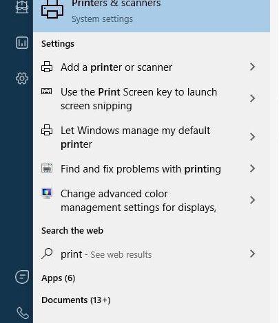Expand the arrow for Print Screen key option
The image size is (279, 323).
tap(252, 98)
